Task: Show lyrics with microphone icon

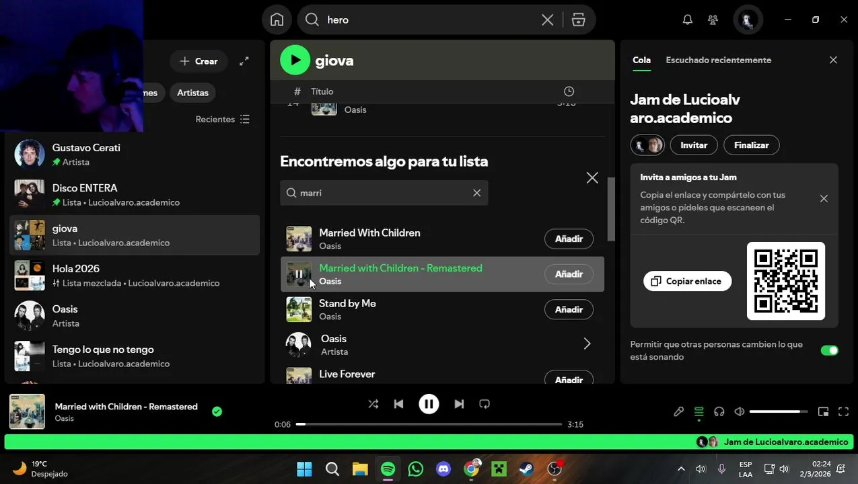Action: click(678, 411)
